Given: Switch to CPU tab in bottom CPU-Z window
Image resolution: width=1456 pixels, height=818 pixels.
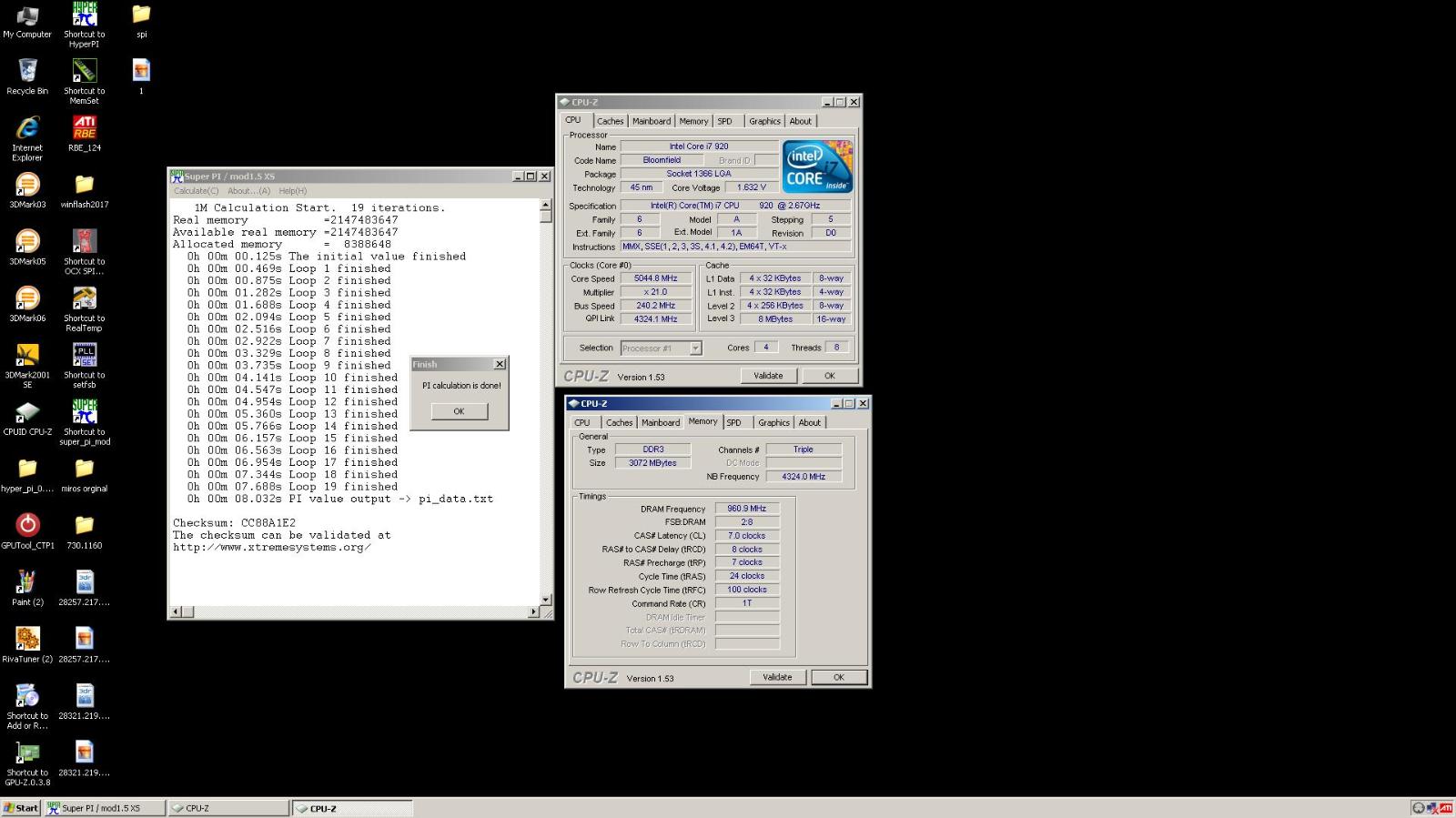Looking at the screenshot, I should pyautogui.click(x=582, y=422).
